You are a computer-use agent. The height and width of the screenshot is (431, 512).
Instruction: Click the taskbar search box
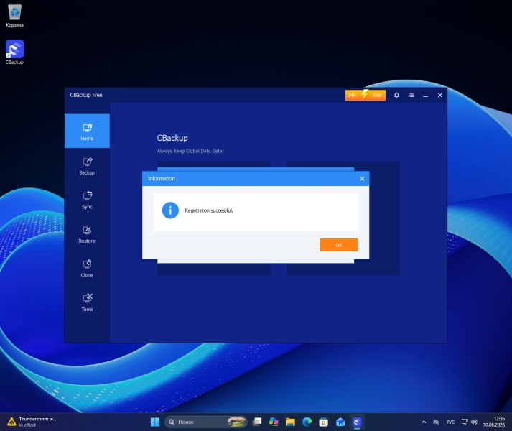206,422
